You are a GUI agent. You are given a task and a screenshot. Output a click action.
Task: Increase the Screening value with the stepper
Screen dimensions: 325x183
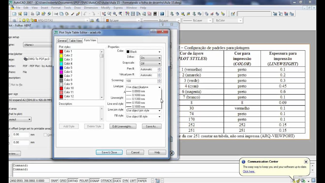(159, 80)
